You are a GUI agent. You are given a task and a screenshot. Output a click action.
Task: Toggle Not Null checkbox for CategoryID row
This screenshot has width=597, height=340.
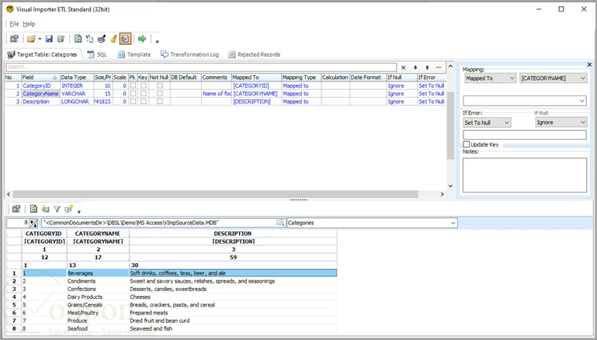159,85
